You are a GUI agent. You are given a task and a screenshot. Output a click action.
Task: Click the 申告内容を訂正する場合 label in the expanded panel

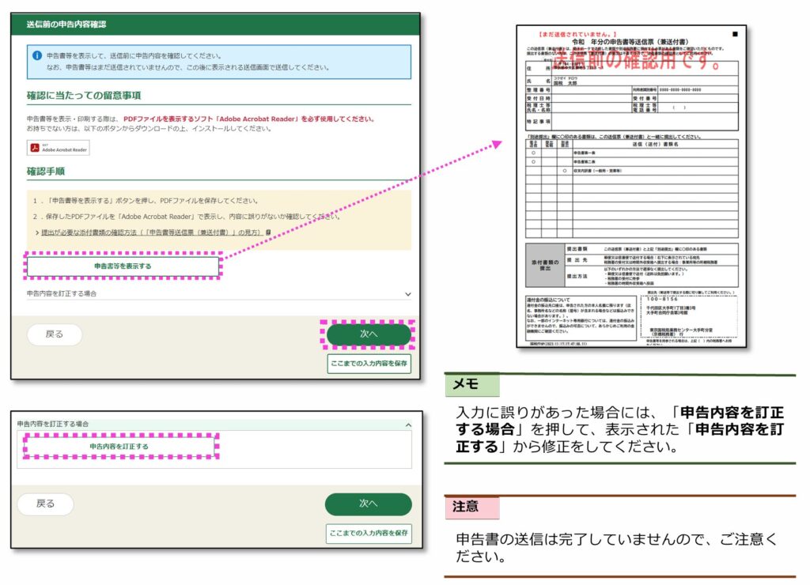pos(53,425)
